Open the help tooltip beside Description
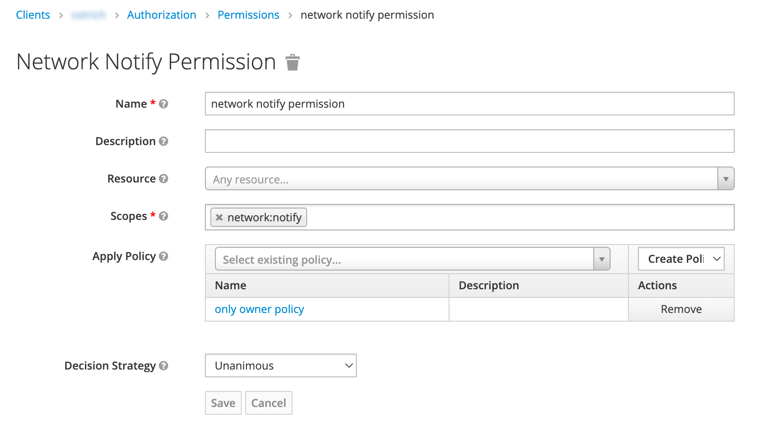The width and height of the screenshot is (763, 438). 165,141
